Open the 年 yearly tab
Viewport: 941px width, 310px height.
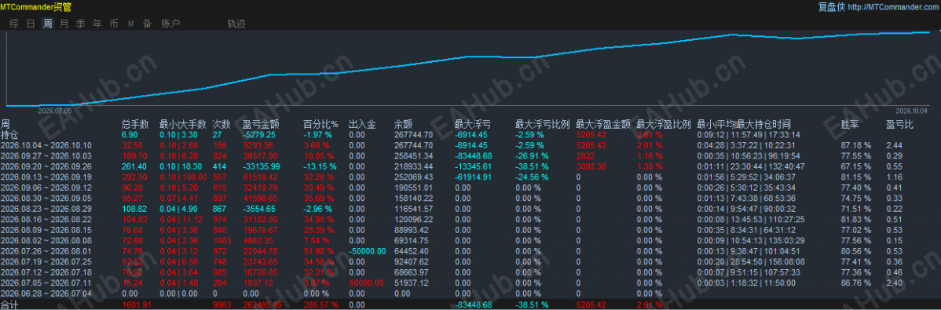coord(97,24)
